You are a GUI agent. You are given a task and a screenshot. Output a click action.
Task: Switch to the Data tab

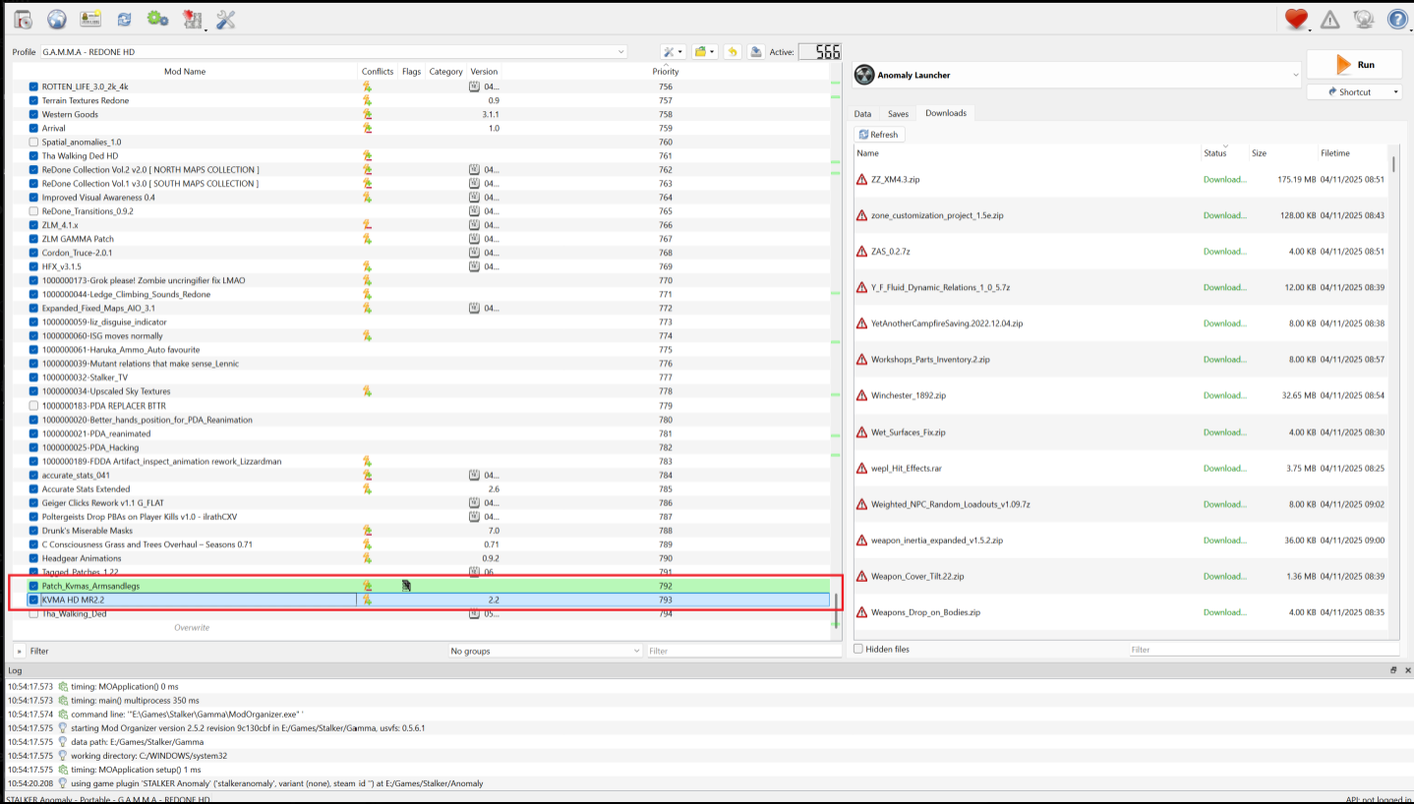(x=862, y=113)
